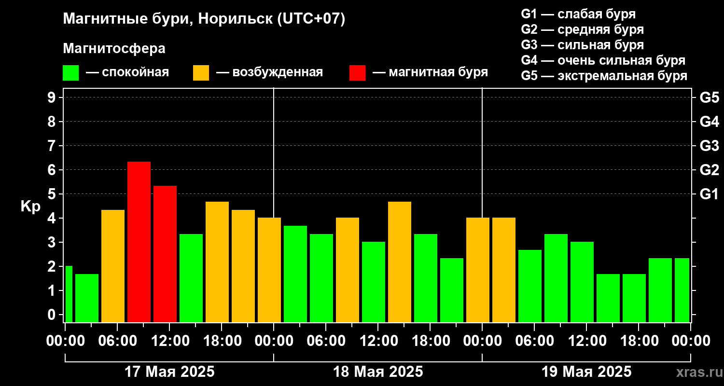Click the red 'магнитная буря' legend swatch
Screen dimensions: 724x386
pyautogui.click(x=357, y=73)
